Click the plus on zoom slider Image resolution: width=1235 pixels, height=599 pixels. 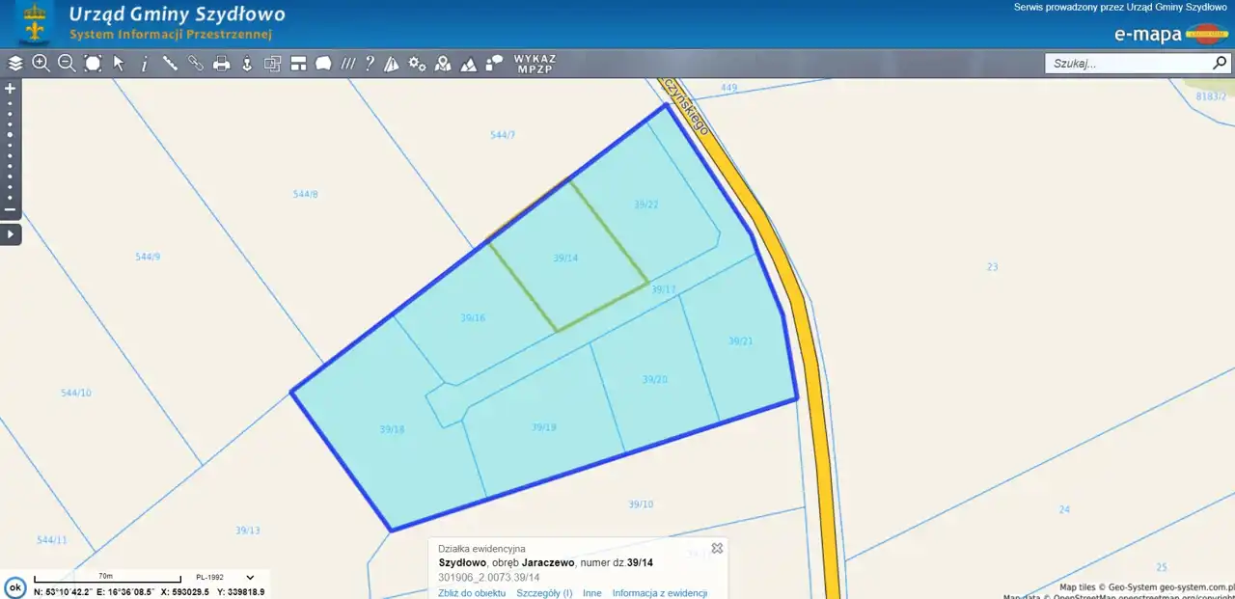(11, 88)
